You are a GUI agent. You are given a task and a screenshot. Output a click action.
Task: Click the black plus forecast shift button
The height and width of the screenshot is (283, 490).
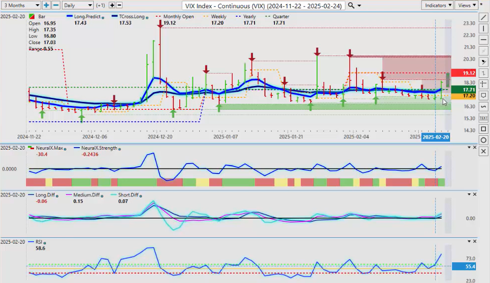(112, 5)
